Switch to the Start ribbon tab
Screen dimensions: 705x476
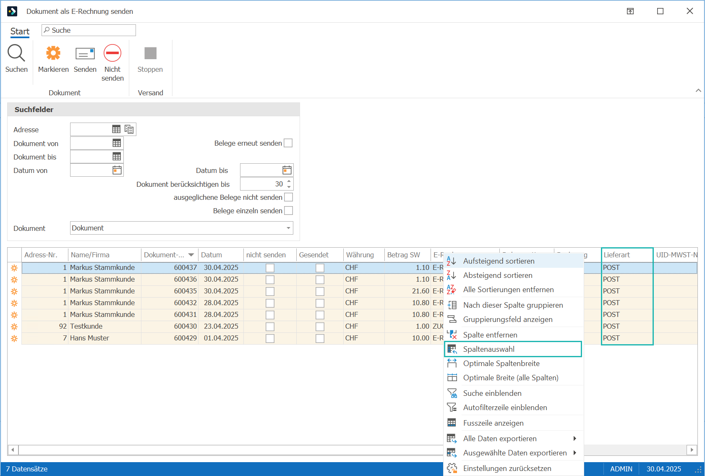click(20, 31)
